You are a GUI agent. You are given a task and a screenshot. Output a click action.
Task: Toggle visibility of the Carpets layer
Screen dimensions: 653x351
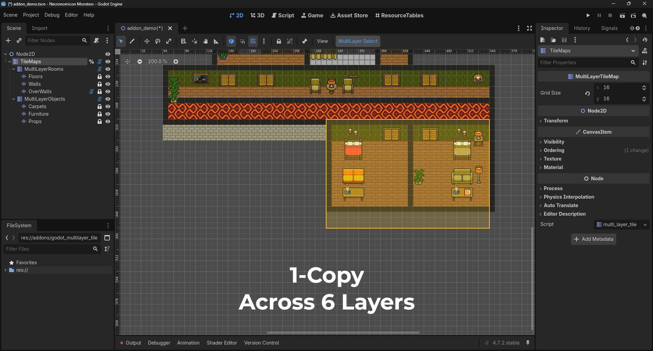(108, 106)
